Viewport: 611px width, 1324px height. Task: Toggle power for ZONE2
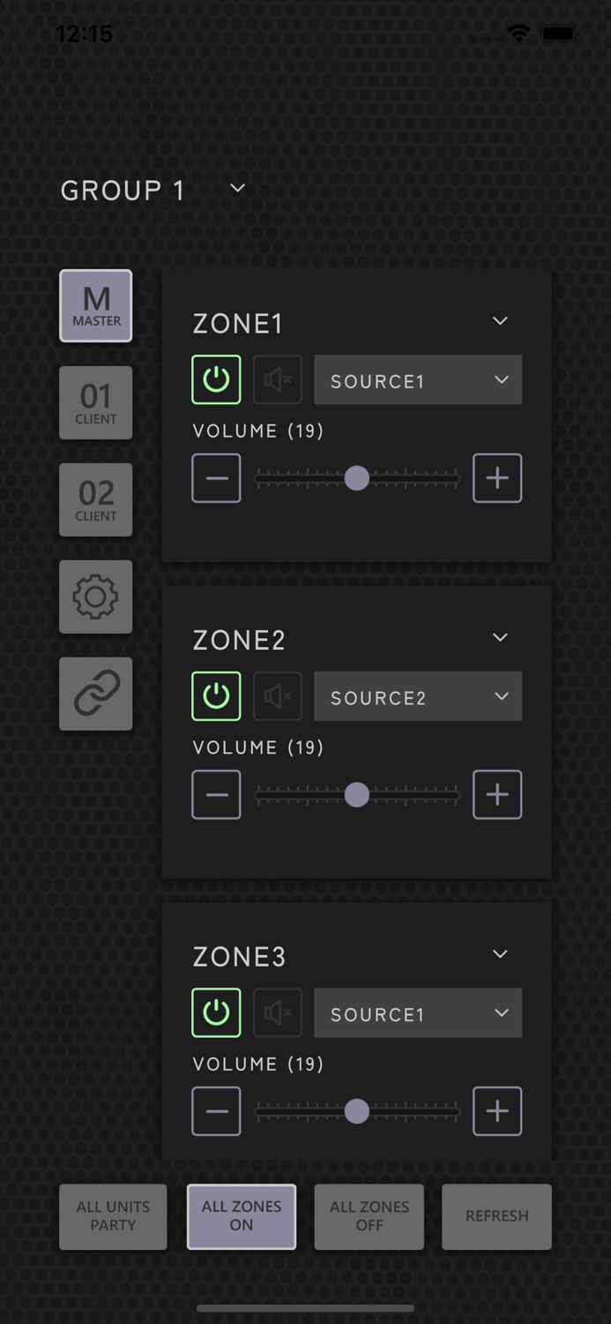click(216, 696)
